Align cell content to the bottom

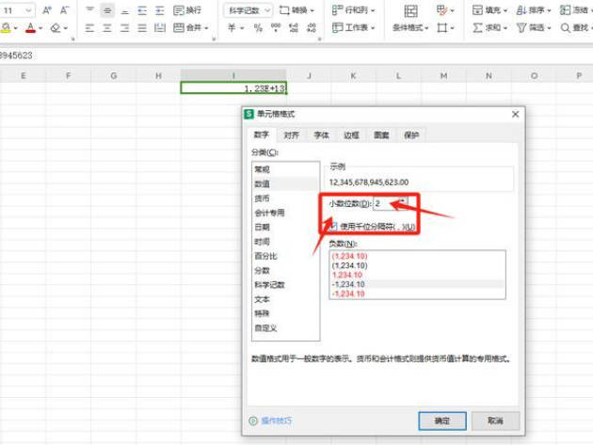[125, 10]
